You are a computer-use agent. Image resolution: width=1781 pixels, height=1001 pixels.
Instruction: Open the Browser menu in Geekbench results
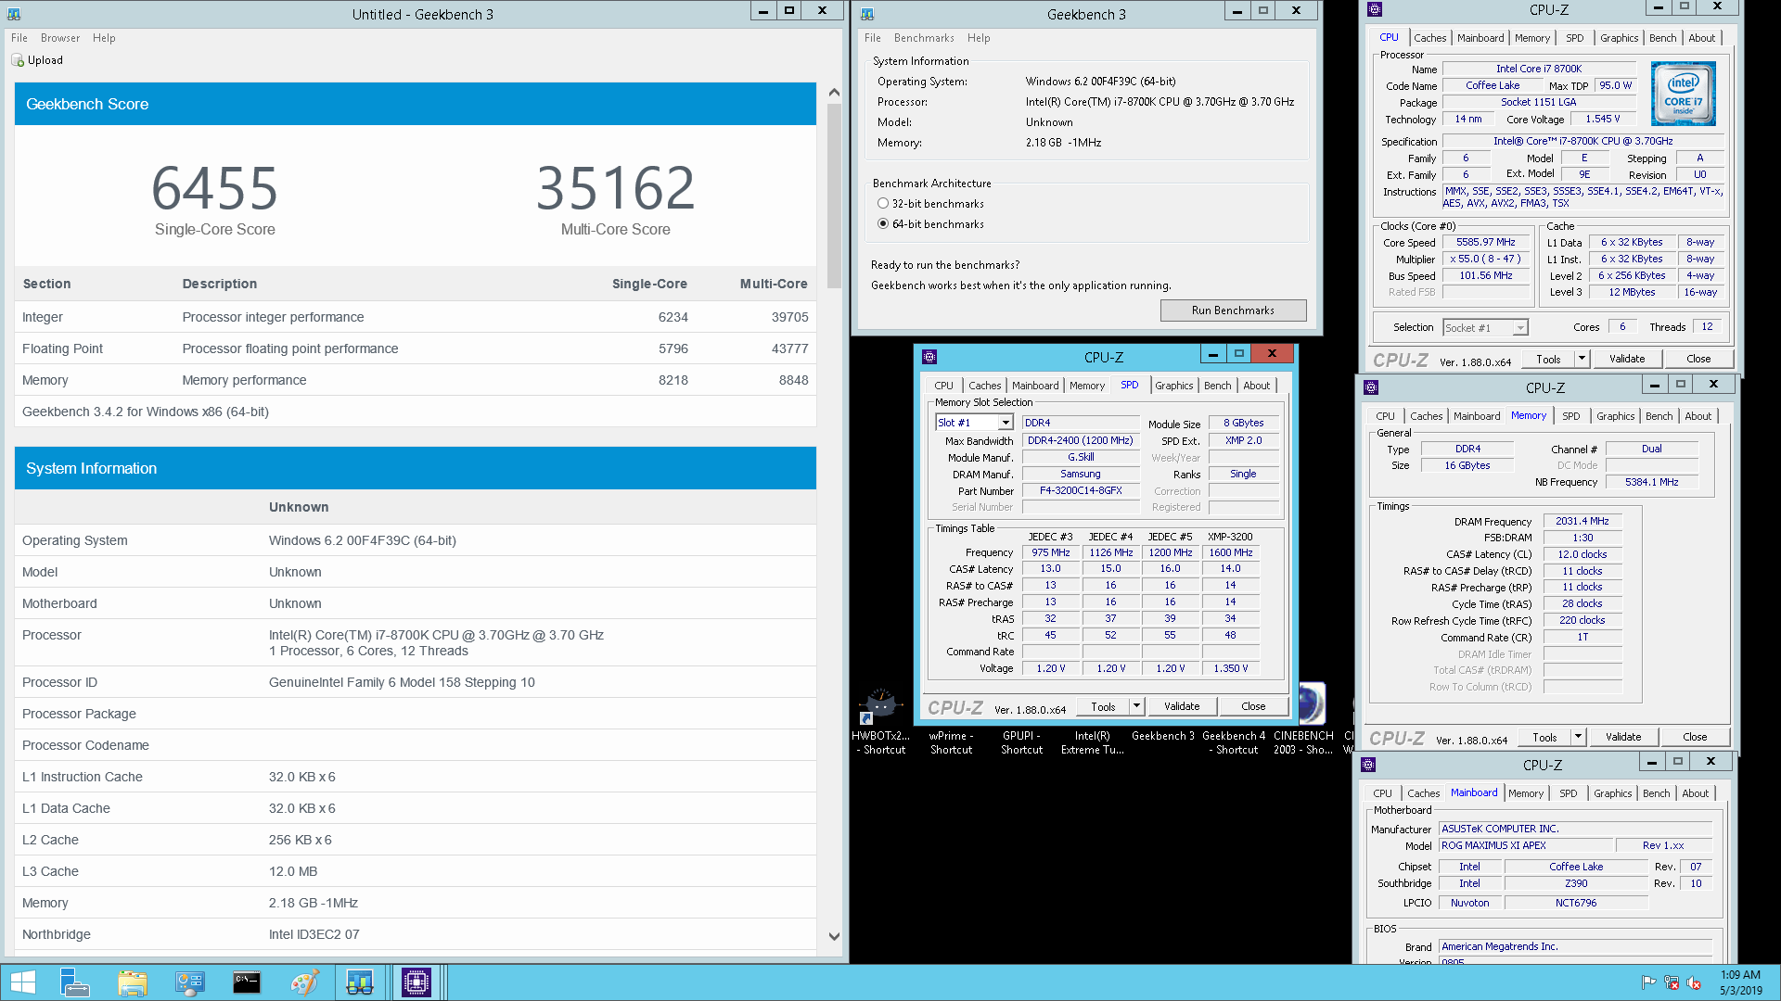click(60, 38)
